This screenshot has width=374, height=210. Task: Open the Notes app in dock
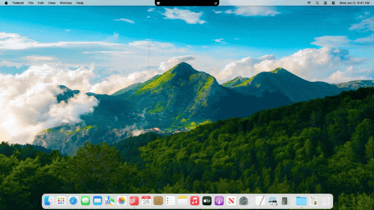[183, 201]
